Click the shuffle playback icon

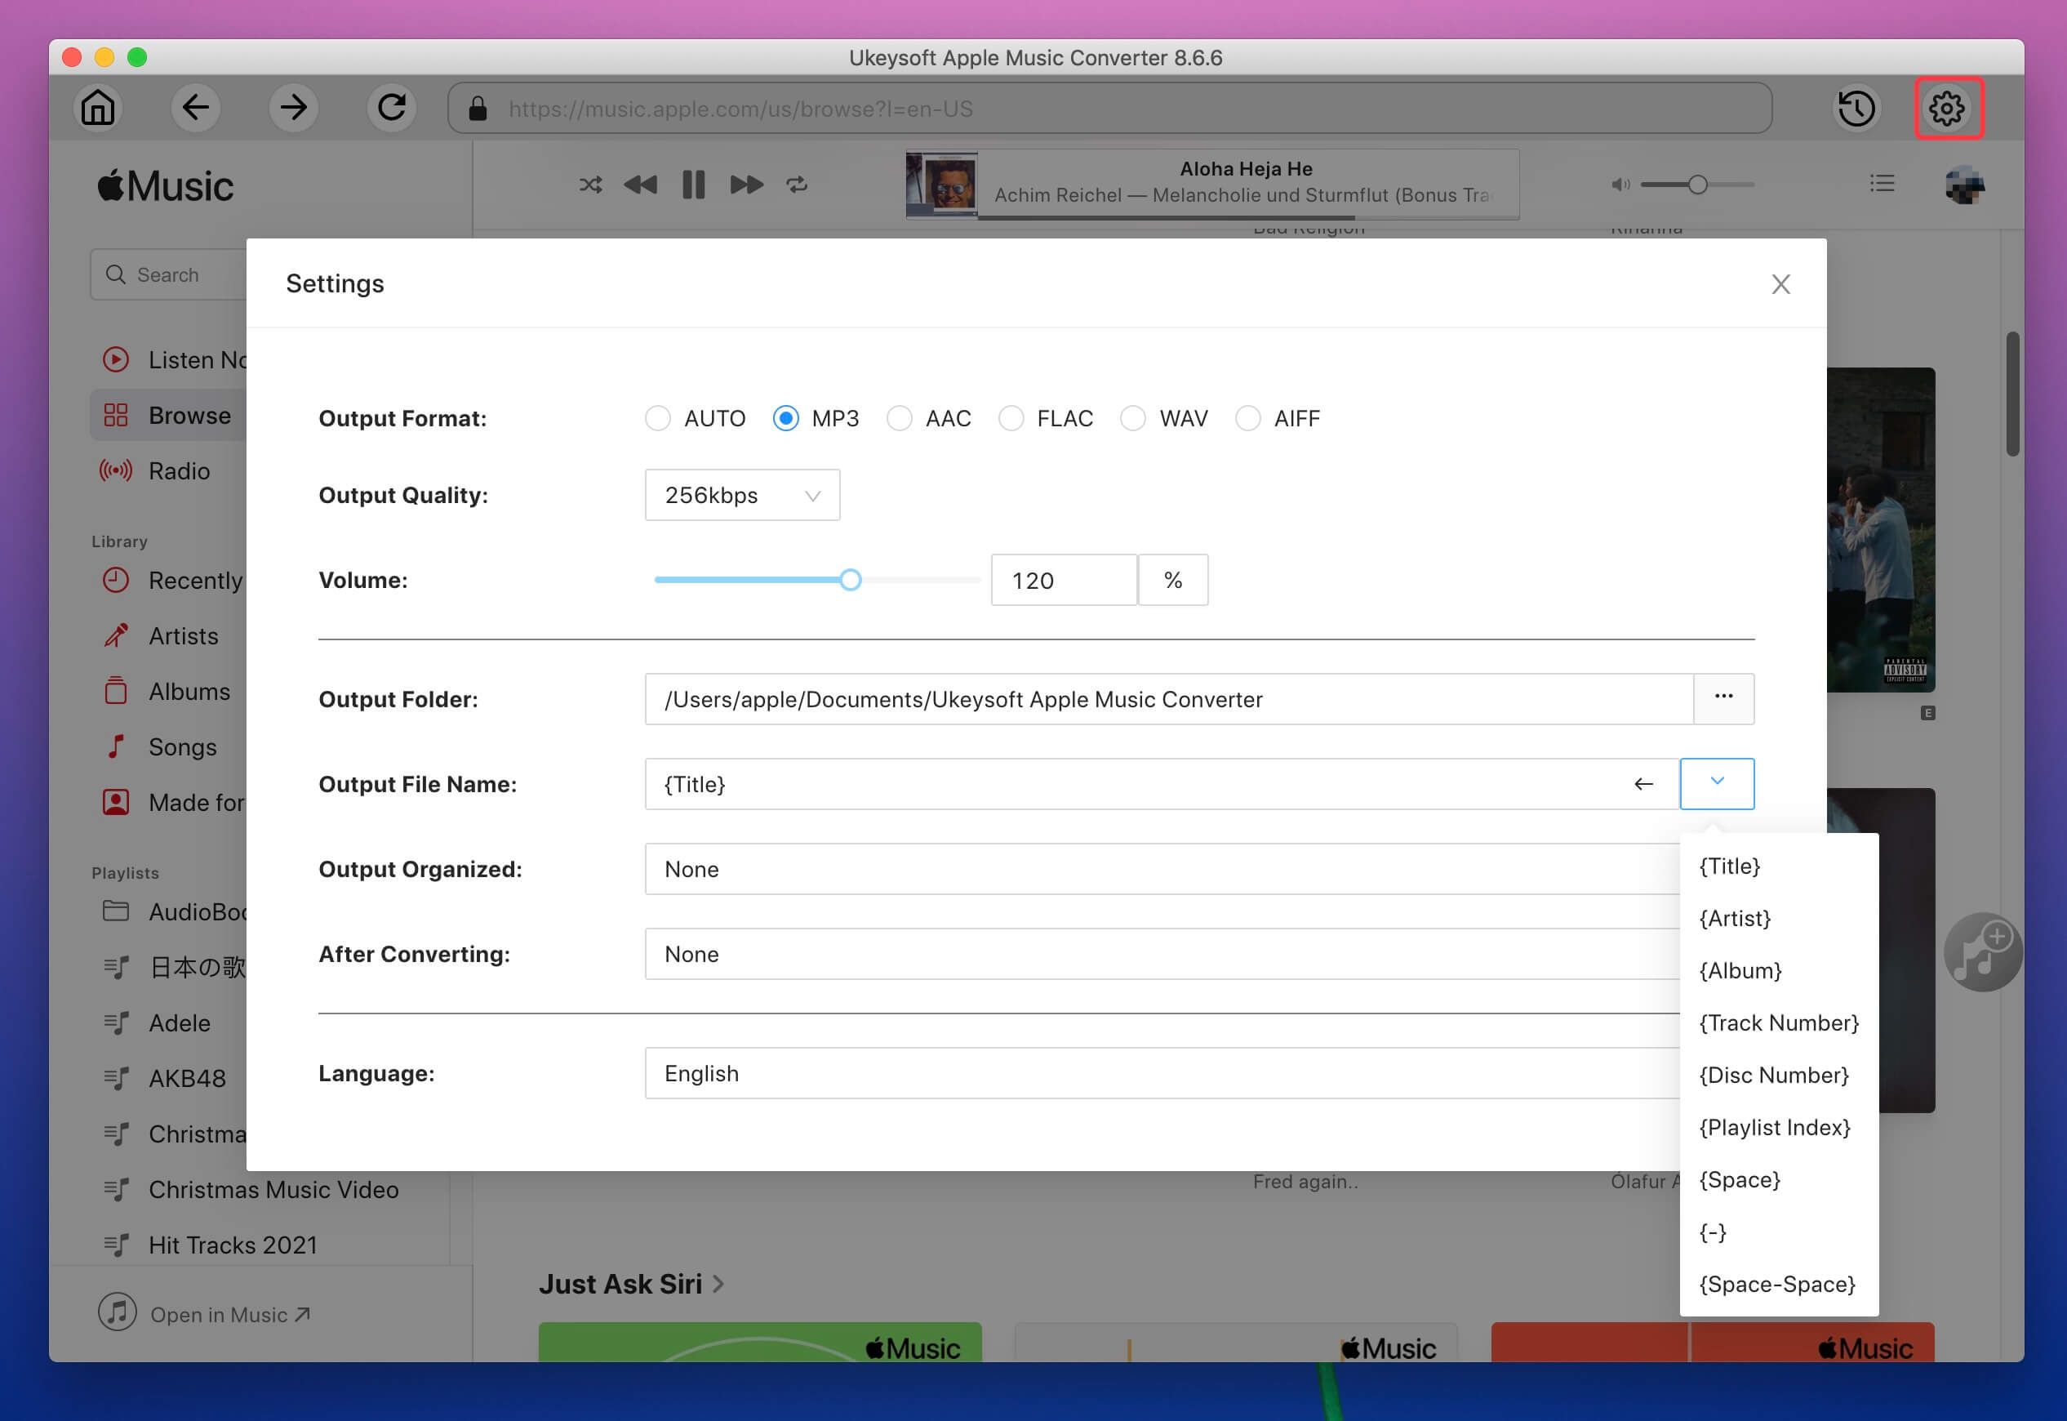tap(589, 185)
